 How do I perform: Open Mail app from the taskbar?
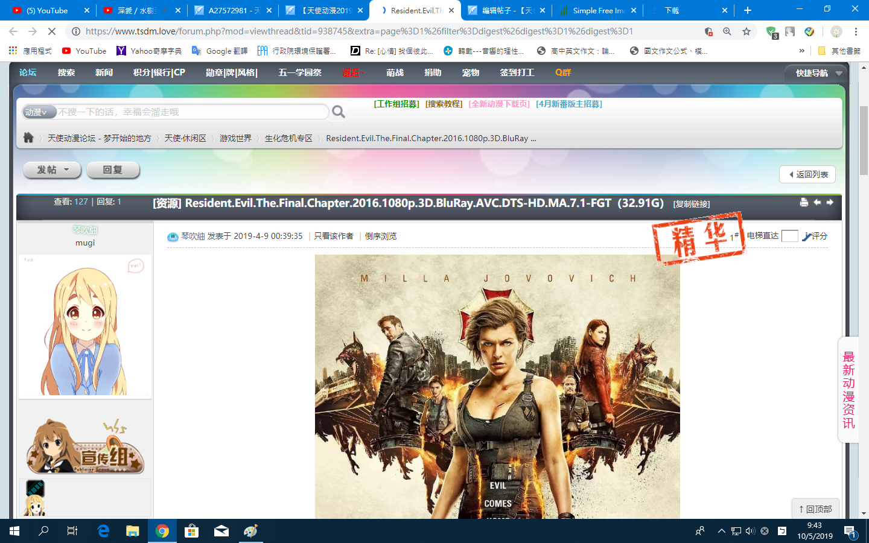[221, 531]
